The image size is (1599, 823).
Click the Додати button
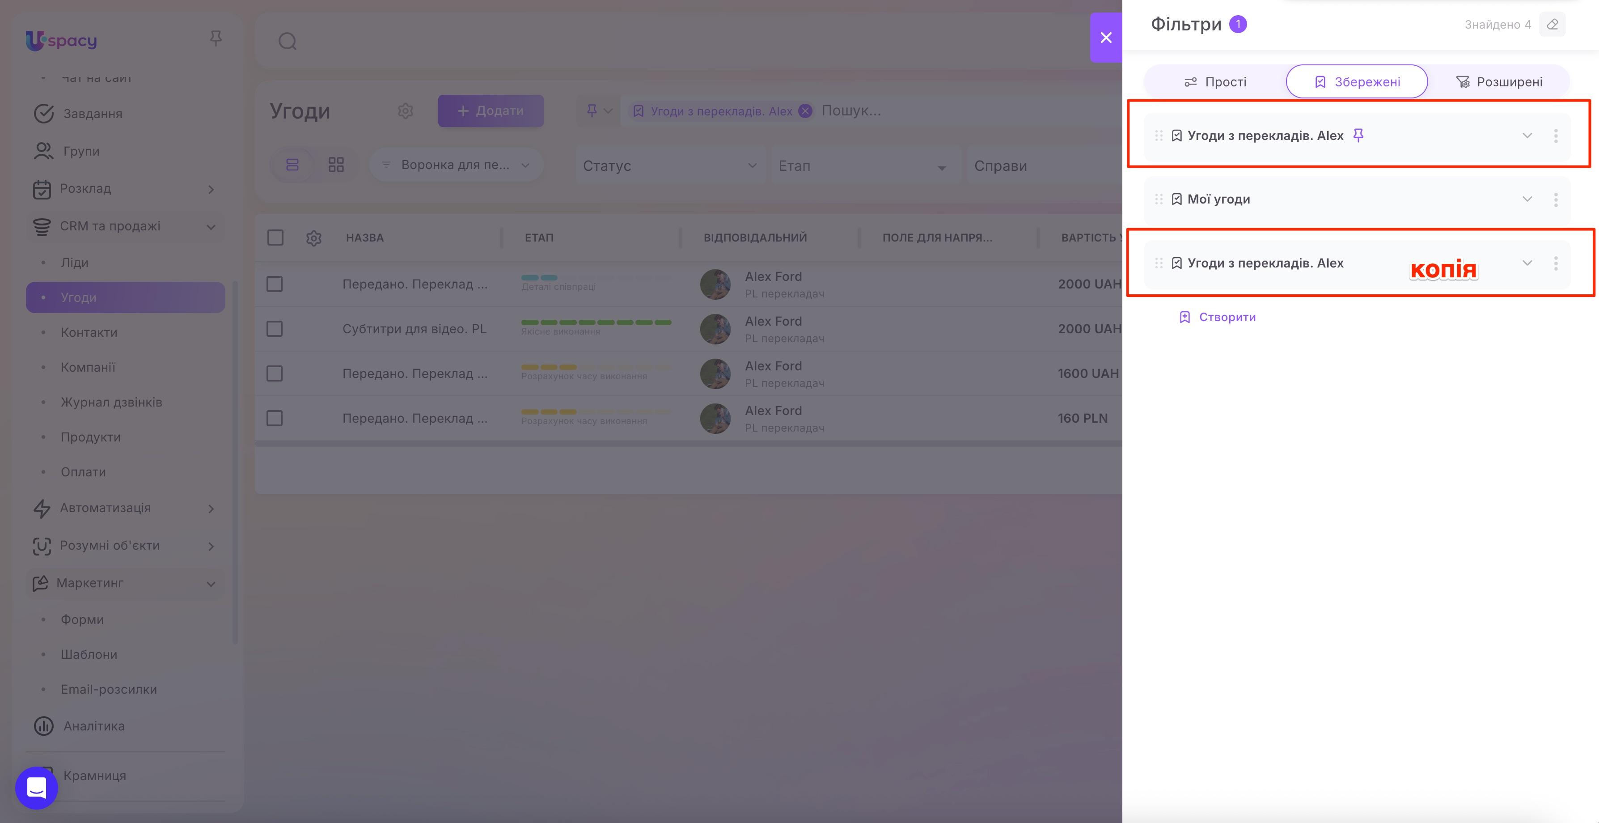tap(491, 111)
